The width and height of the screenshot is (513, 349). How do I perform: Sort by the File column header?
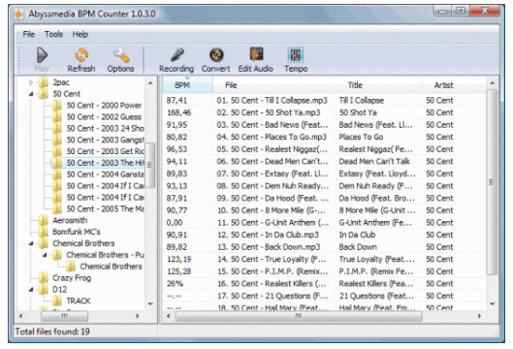tap(274, 85)
